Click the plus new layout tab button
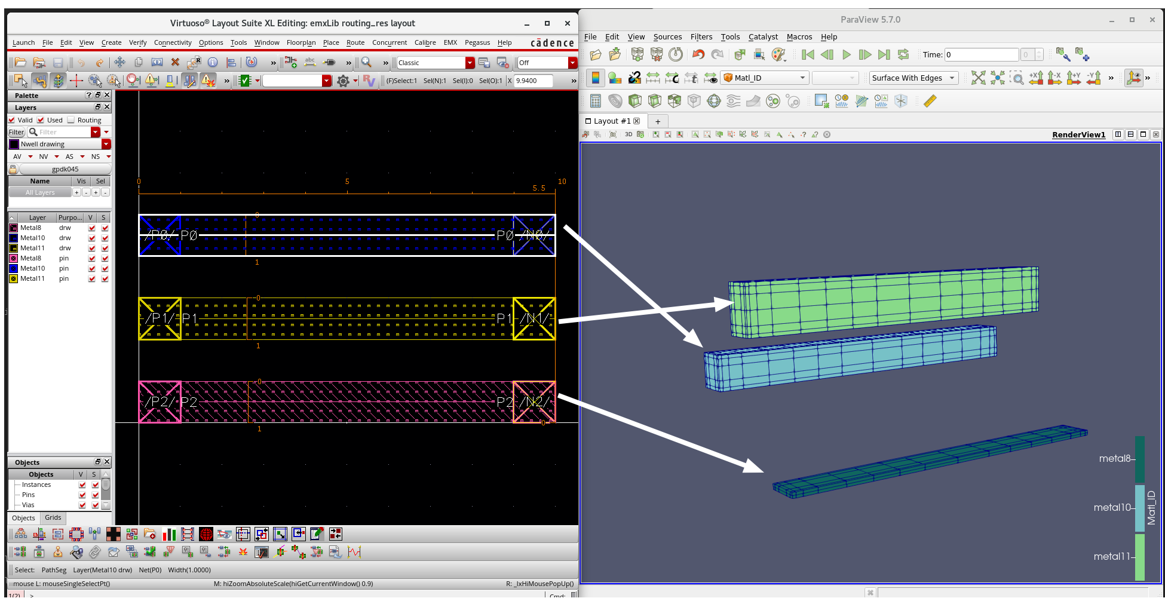Image resolution: width=1165 pixels, height=601 pixels. coord(658,121)
